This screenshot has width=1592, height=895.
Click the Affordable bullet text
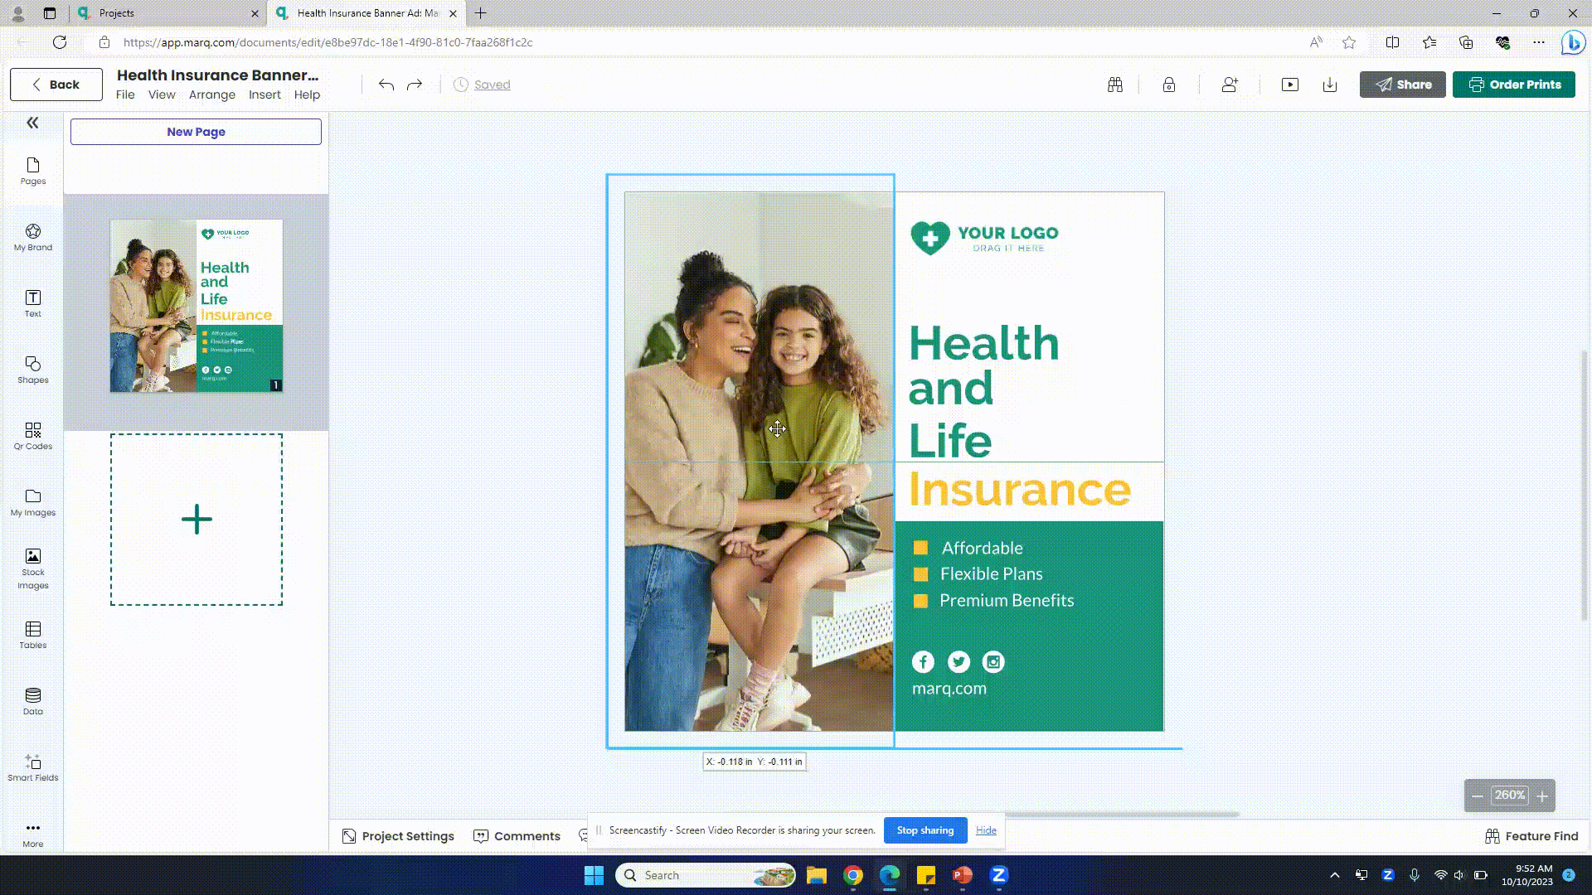tap(983, 548)
